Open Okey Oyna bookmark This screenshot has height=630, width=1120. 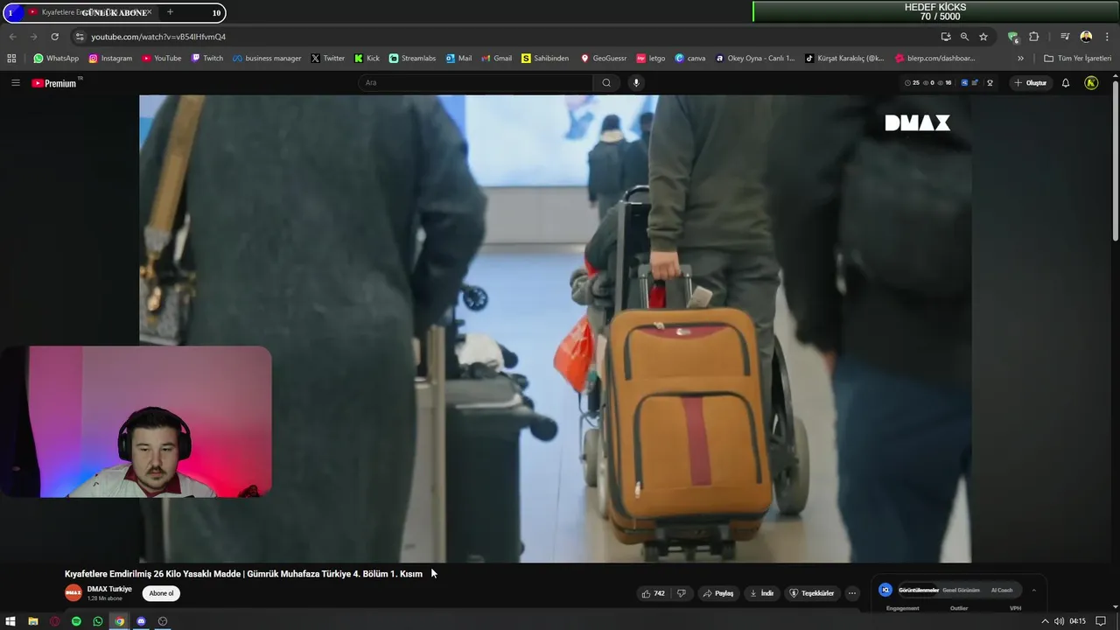(755, 59)
